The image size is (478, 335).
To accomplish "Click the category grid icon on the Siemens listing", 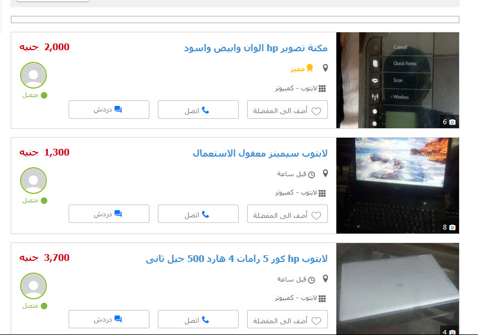I will pos(322,193).
